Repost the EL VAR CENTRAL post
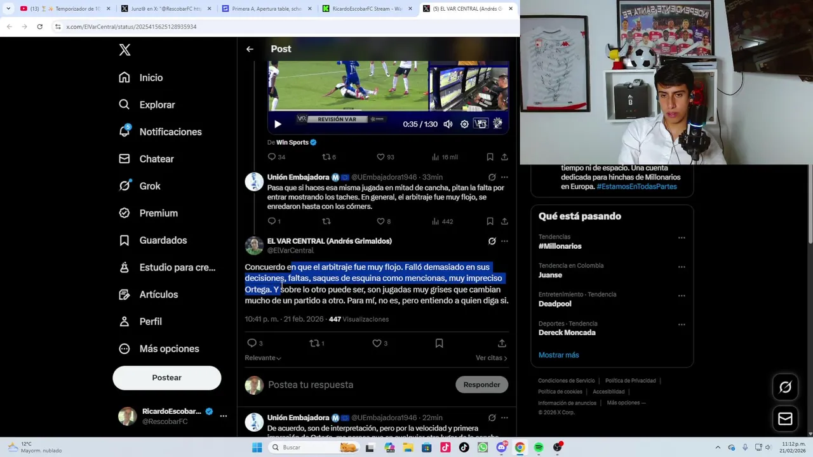The height and width of the screenshot is (457, 813). (316, 343)
